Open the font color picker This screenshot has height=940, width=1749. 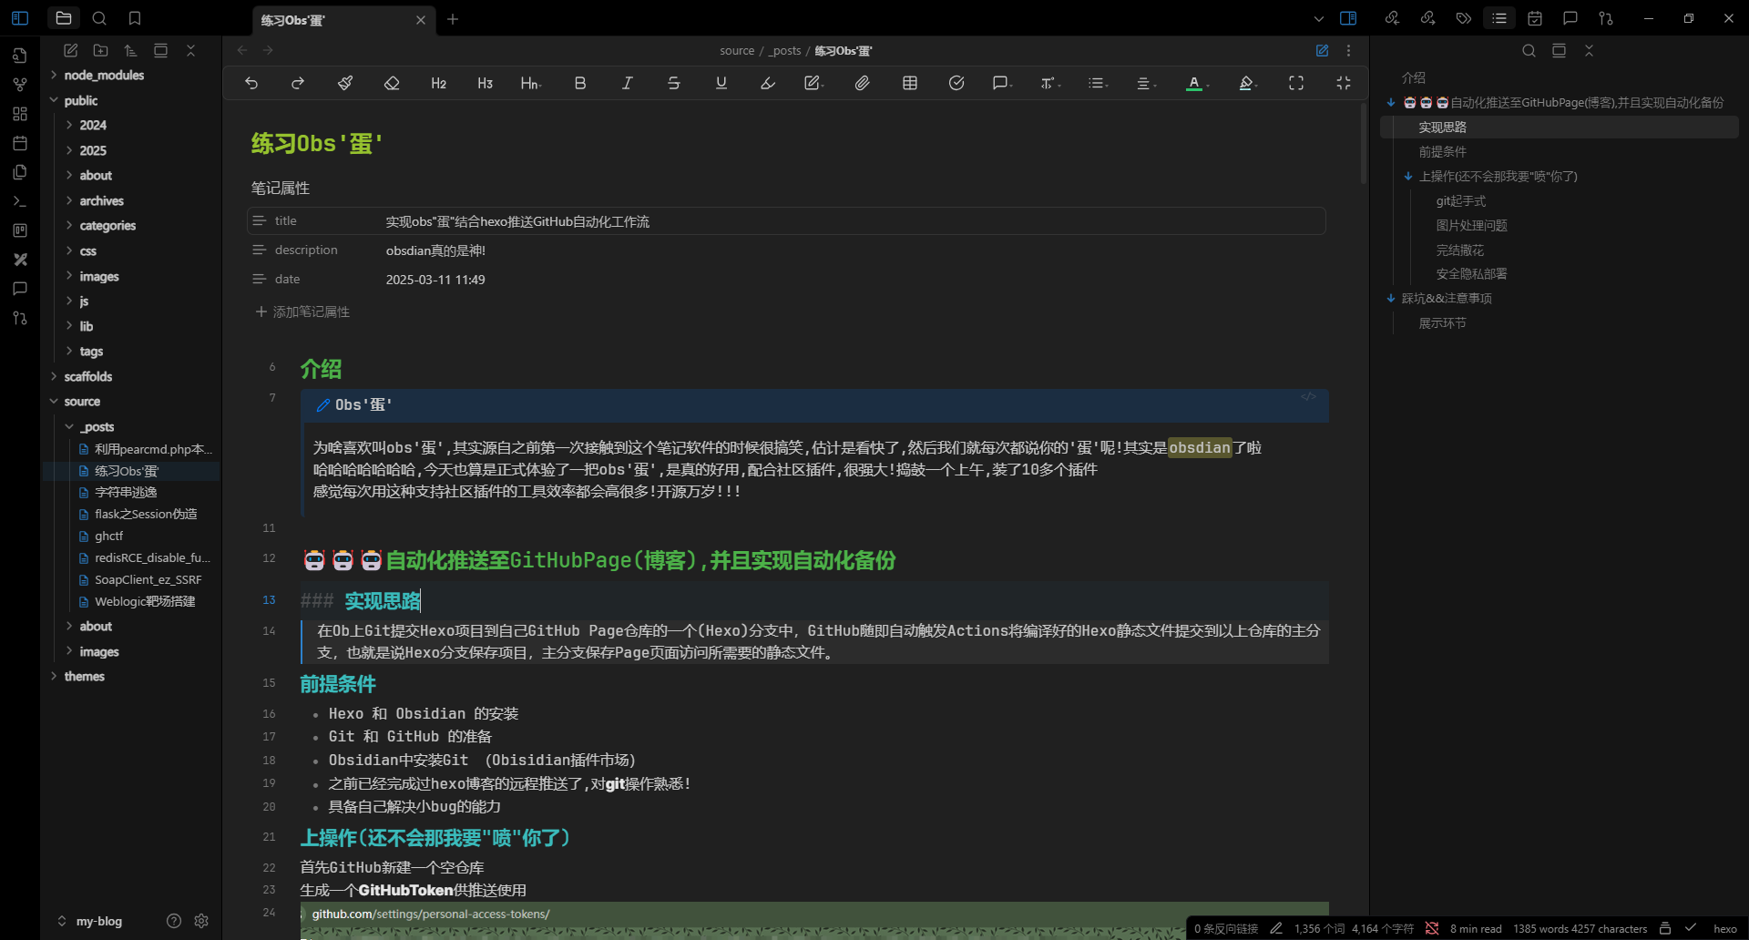click(1196, 83)
